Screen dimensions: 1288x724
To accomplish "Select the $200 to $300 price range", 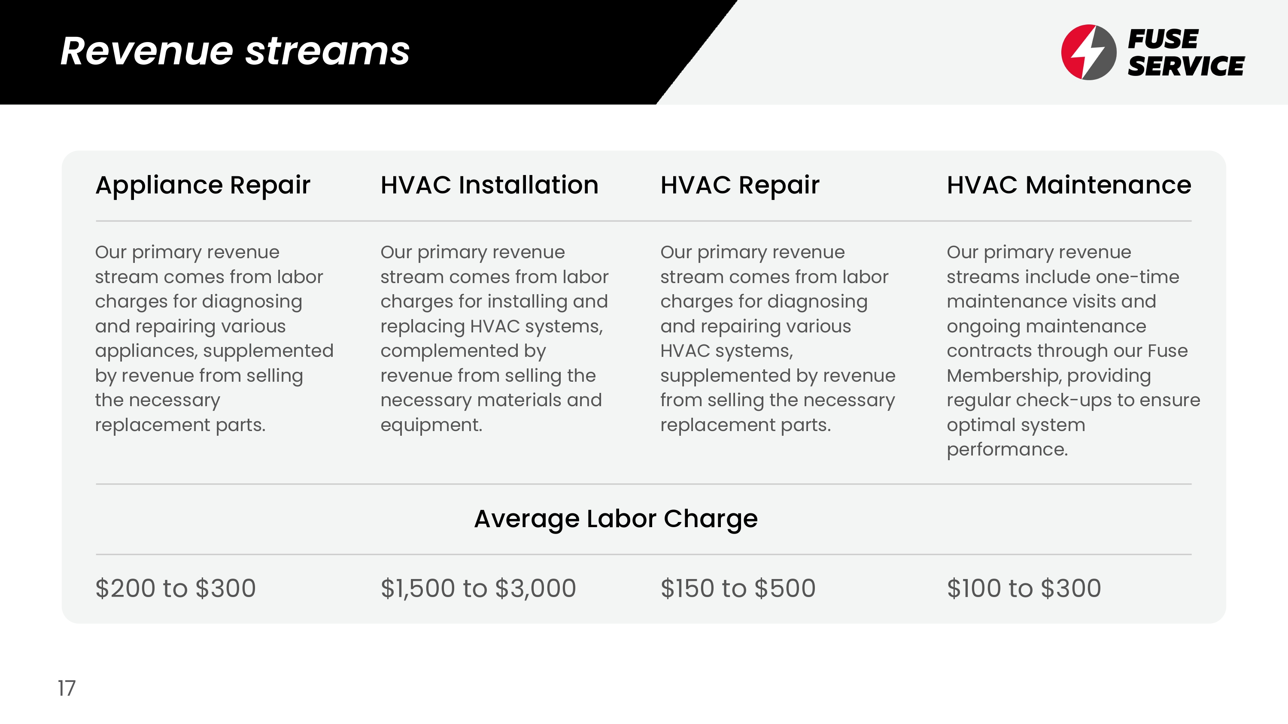I will coord(176,588).
